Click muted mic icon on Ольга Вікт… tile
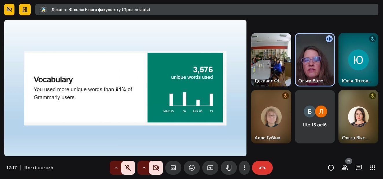The width and height of the screenshot is (383, 179). pos(373,96)
